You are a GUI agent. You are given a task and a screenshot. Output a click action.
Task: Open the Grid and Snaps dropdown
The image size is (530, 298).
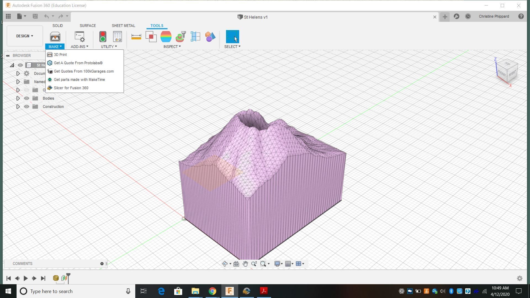(289, 264)
